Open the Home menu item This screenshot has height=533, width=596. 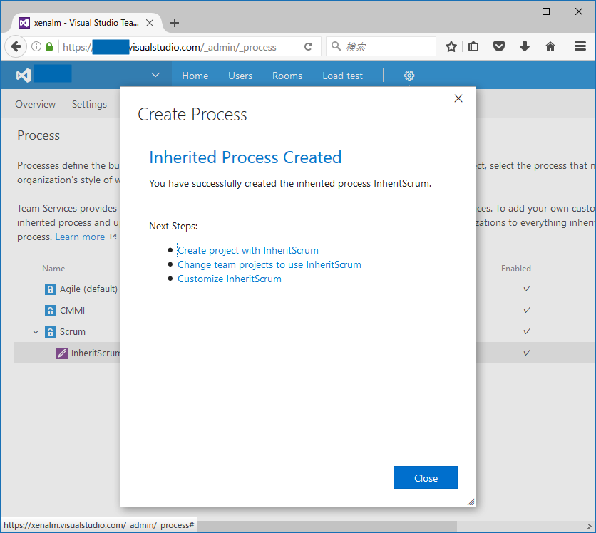click(x=195, y=76)
